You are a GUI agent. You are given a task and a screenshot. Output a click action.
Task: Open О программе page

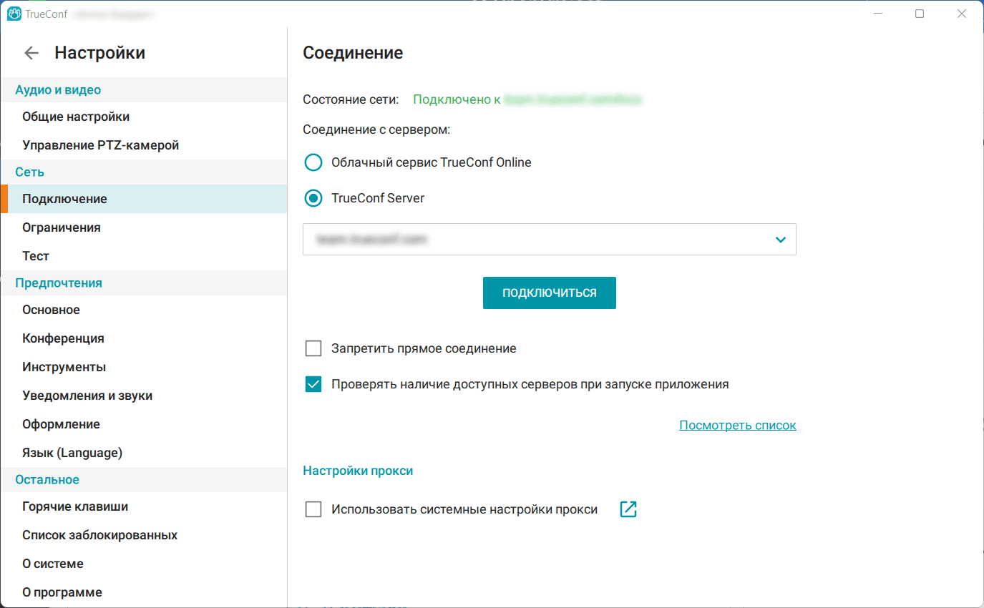(144, 592)
